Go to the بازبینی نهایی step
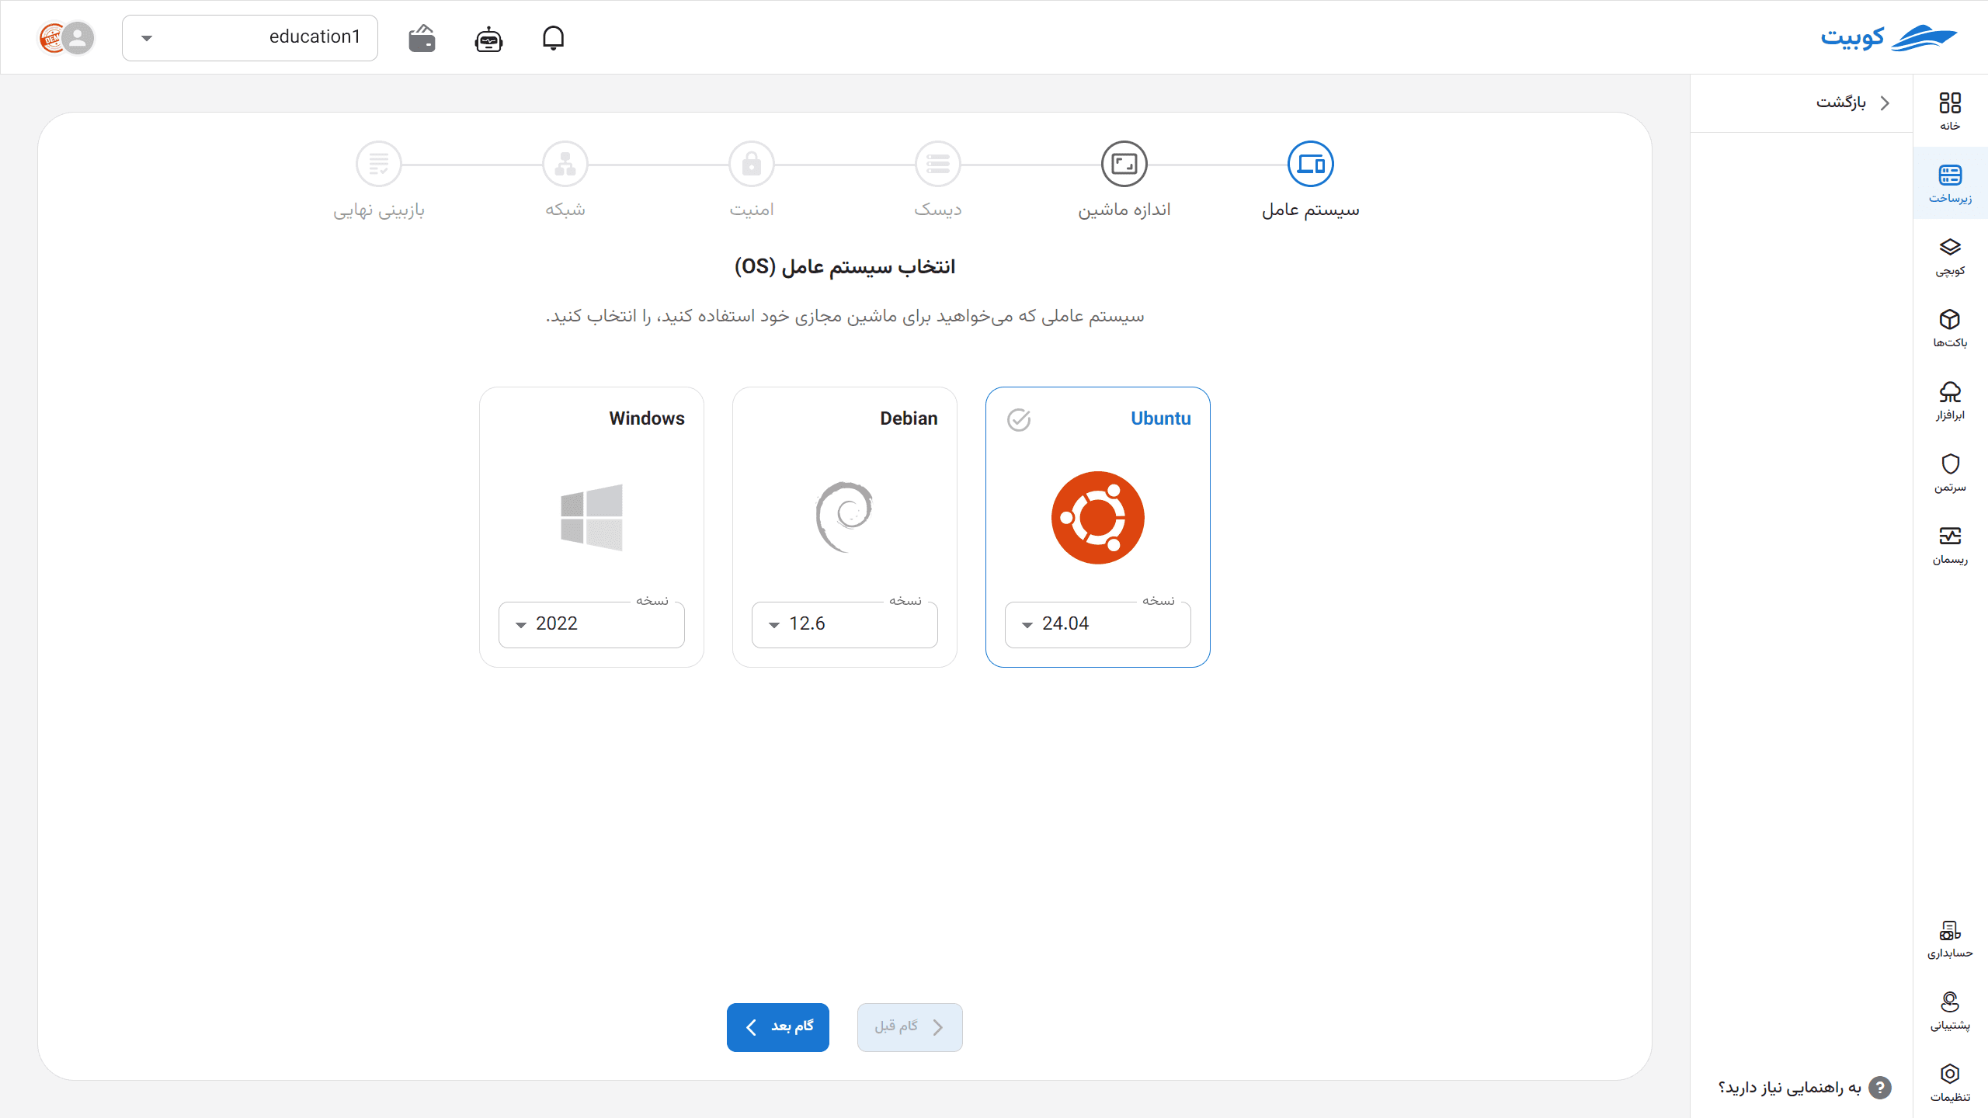This screenshot has height=1118, width=1988. coord(379,179)
